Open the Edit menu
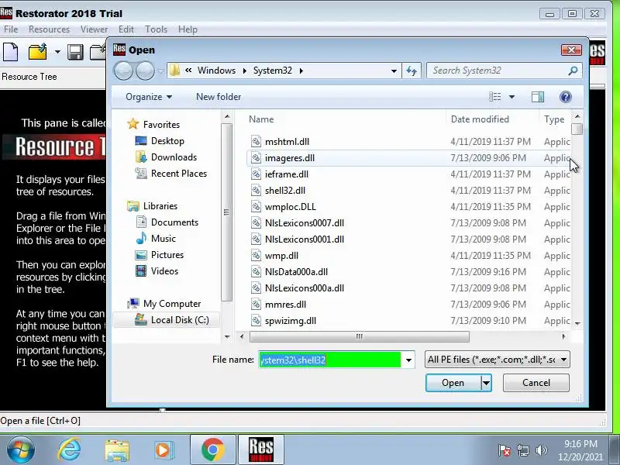 (x=126, y=29)
